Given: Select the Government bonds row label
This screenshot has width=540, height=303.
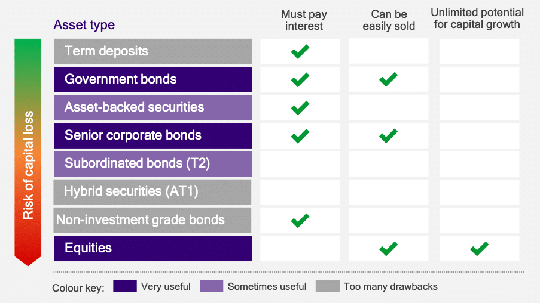Looking at the screenshot, I should tap(153, 79).
